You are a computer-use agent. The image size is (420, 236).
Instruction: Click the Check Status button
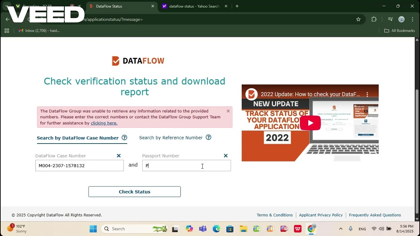(x=135, y=192)
